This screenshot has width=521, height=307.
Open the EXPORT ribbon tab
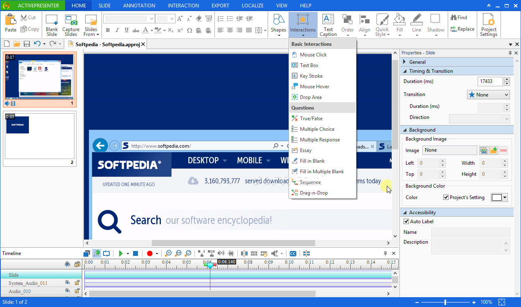[220, 6]
